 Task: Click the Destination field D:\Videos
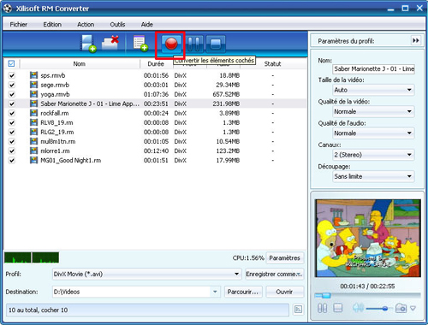point(131,292)
